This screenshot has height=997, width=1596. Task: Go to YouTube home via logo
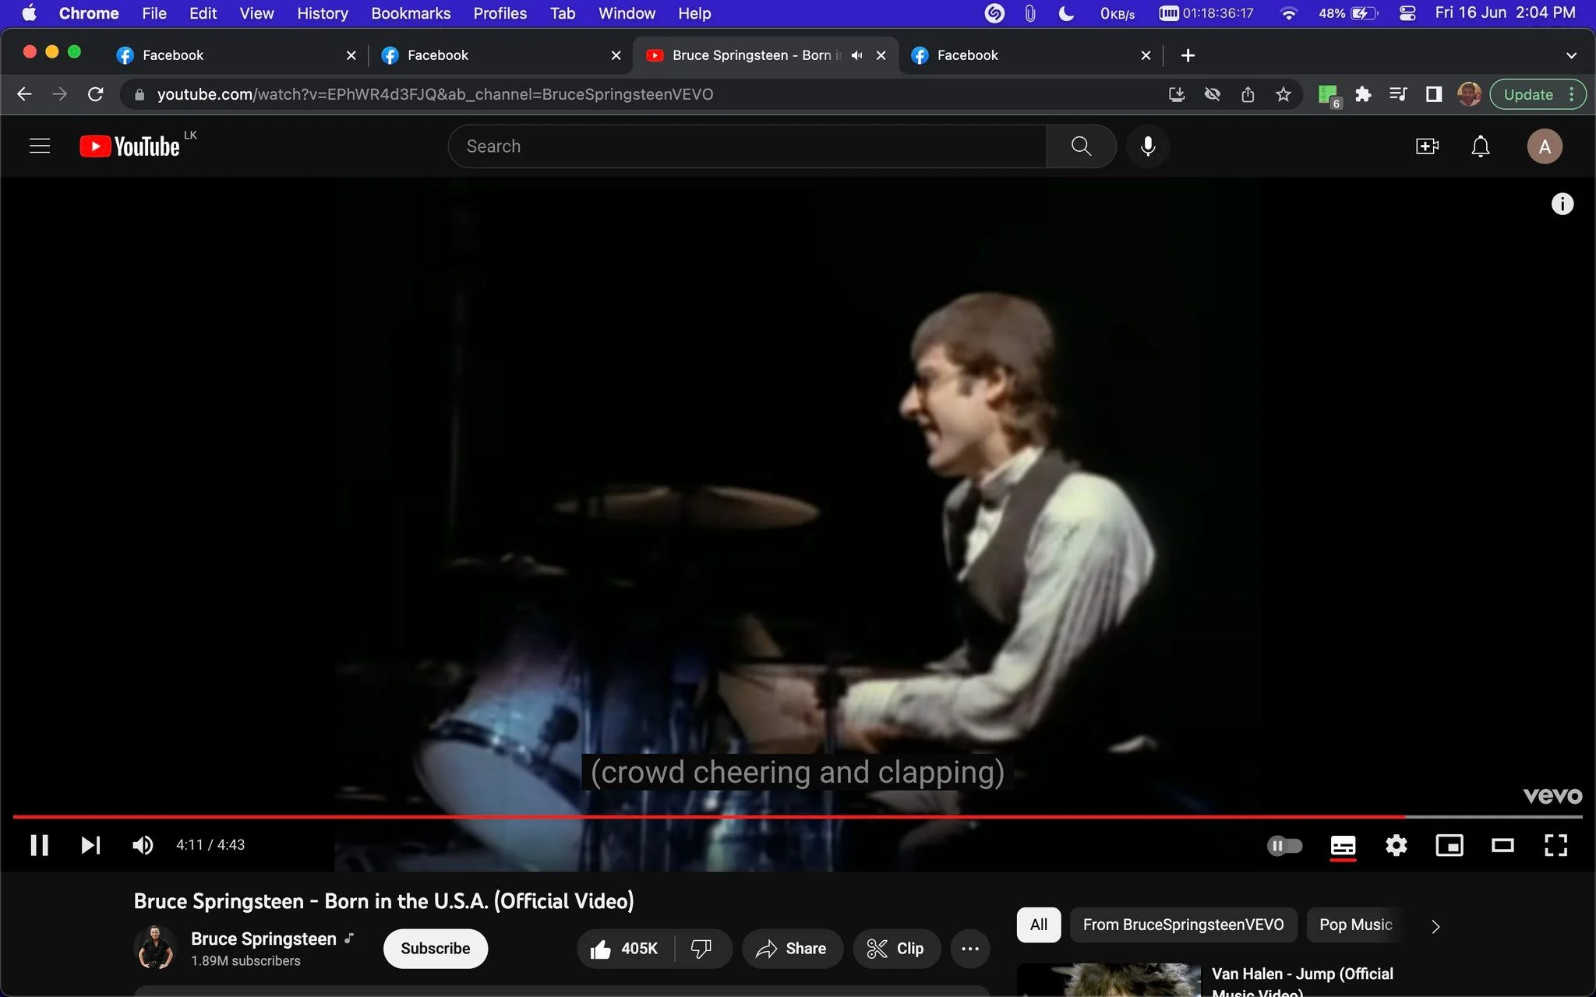tap(130, 146)
